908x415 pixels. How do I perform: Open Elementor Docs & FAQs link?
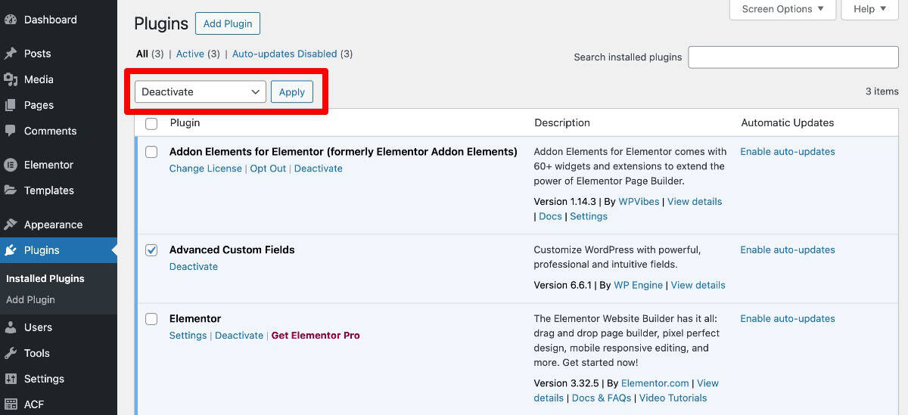point(602,398)
